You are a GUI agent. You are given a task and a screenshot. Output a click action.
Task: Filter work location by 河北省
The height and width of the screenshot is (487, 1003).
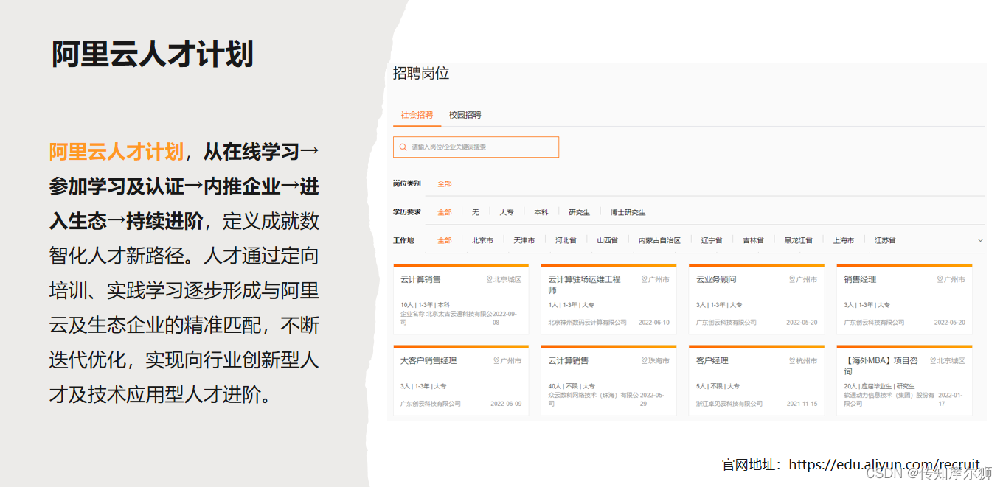[x=566, y=240]
